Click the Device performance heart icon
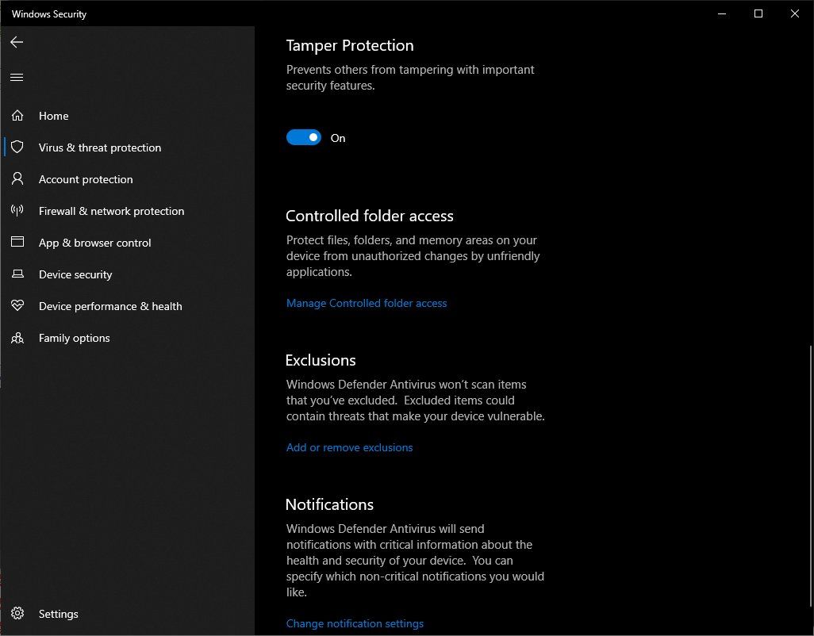This screenshot has height=636, width=814. point(17,305)
